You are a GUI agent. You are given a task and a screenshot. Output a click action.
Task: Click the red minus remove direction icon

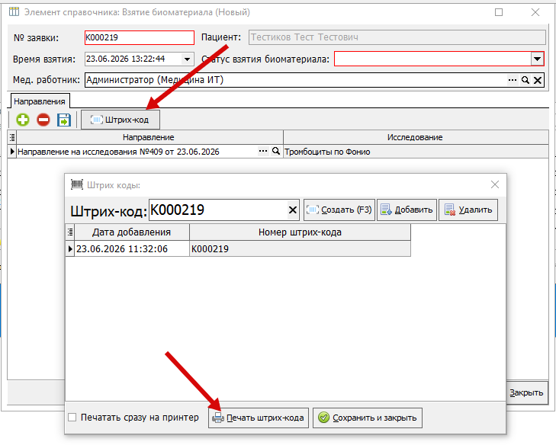pos(43,120)
